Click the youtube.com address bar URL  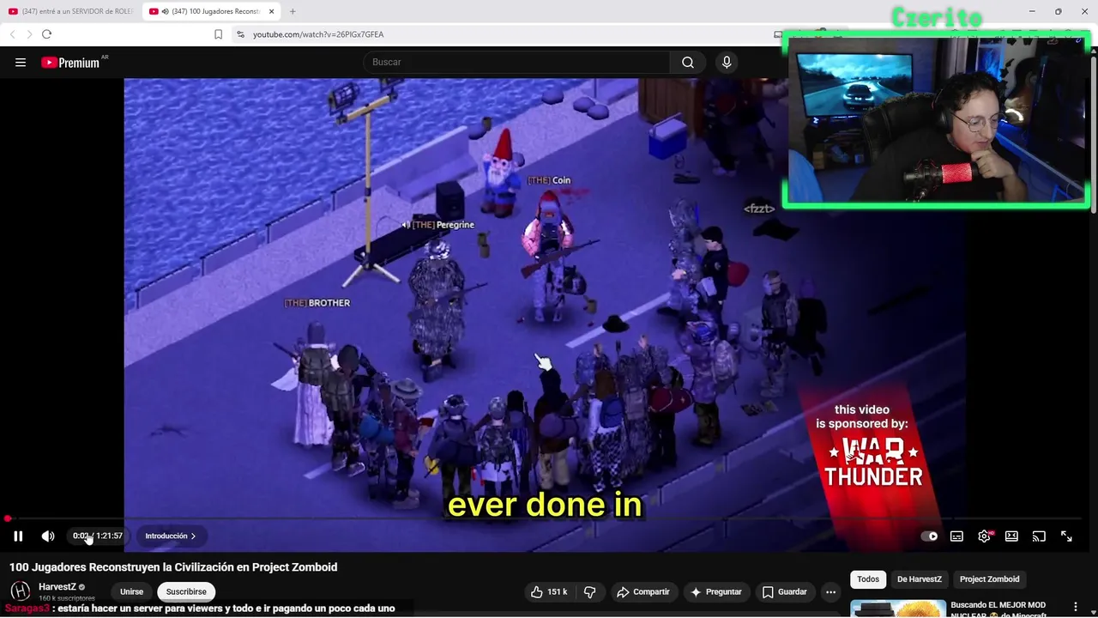click(x=318, y=34)
